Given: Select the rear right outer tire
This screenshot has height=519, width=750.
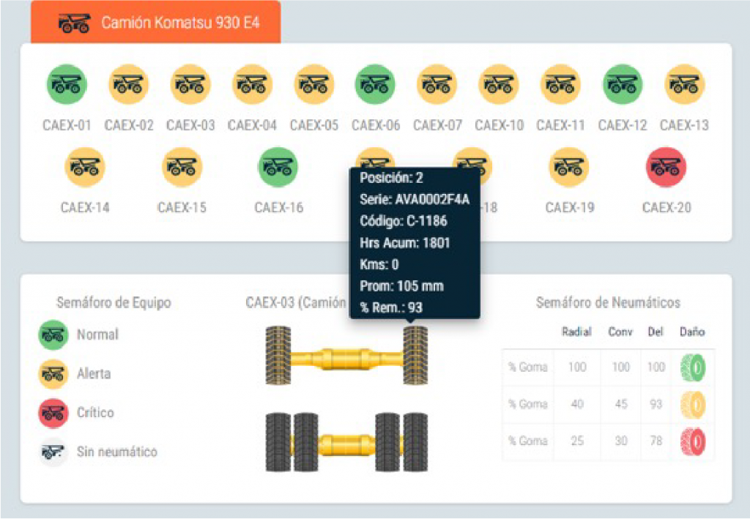Looking at the screenshot, I should pyautogui.click(x=416, y=441).
